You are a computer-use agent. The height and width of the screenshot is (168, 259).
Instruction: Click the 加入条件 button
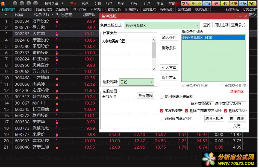click(169, 37)
